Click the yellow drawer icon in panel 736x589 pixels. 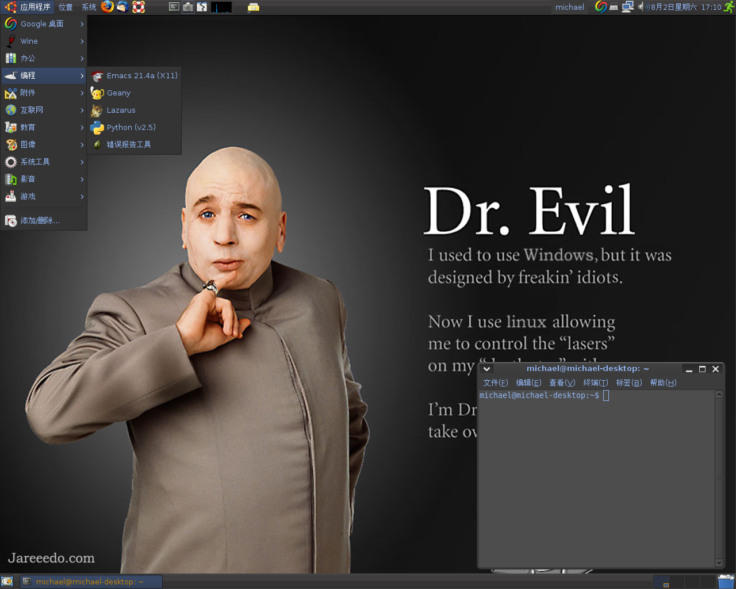point(254,7)
